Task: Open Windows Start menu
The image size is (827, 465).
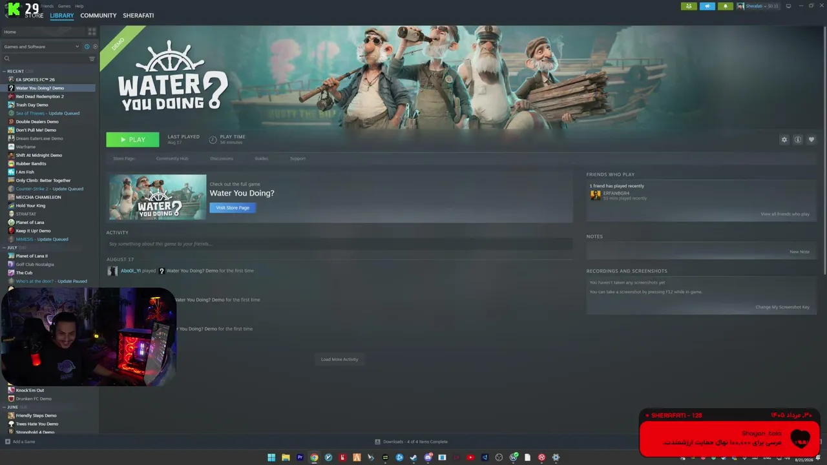Action: (x=271, y=458)
